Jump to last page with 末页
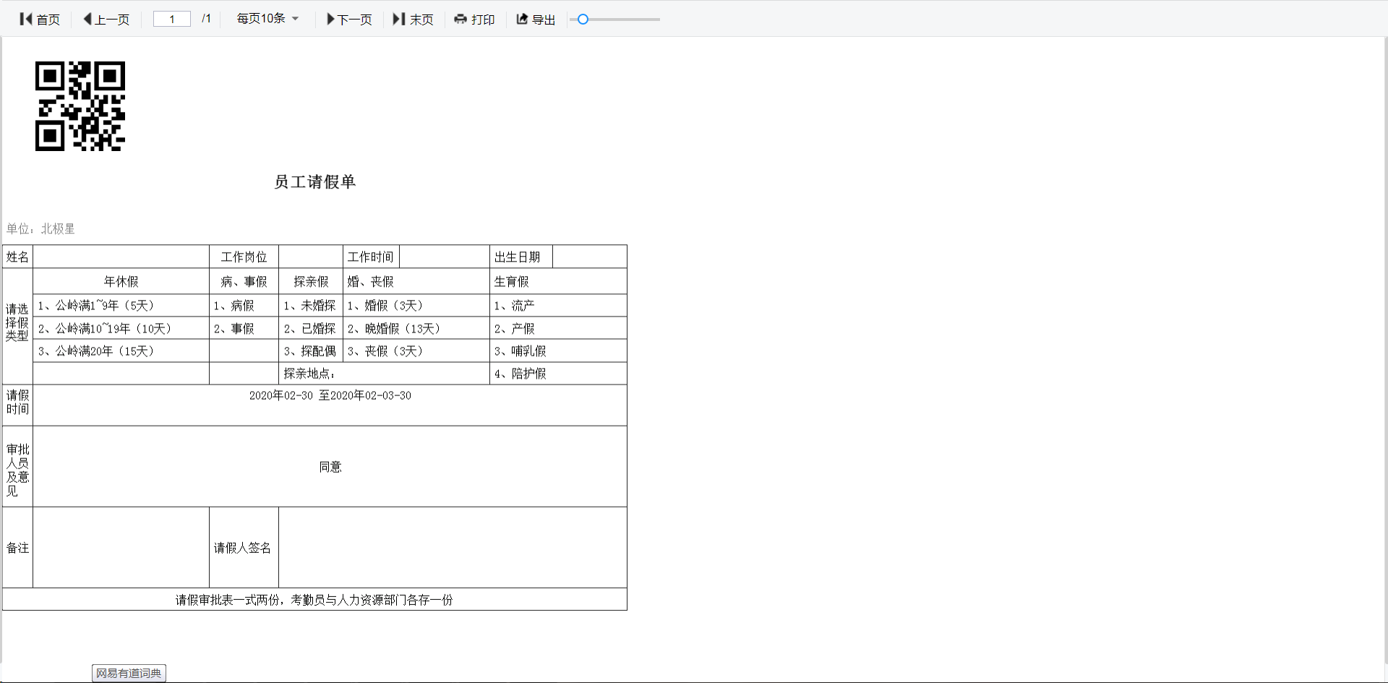This screenshot has height=683, width=1388. 413,20
